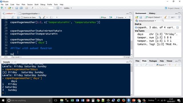Maximize the Console pane
Screen dimensions: 183x103
tap(130, 62)
